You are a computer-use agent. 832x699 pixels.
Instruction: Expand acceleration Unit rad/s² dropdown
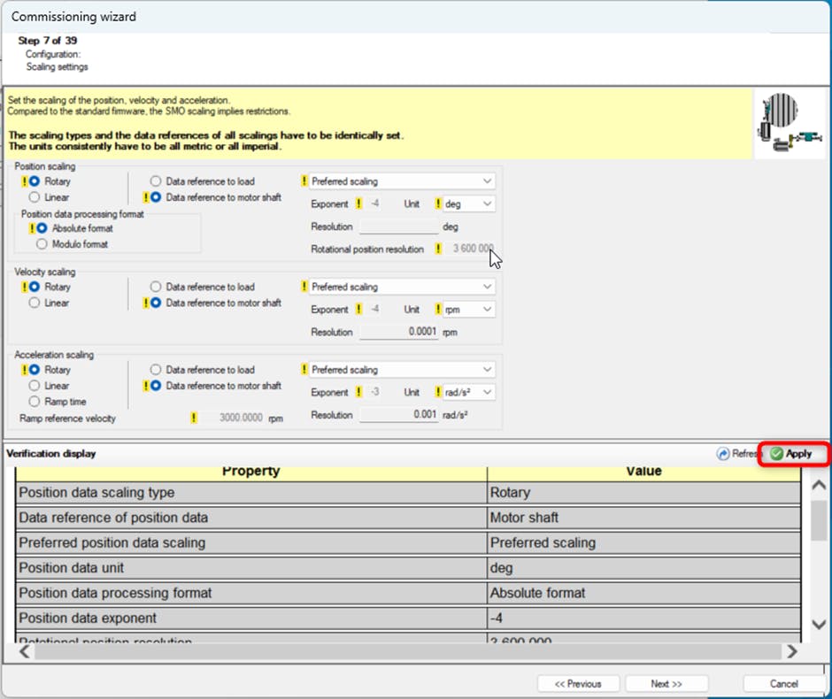pyautogui.click(x=468, y=392)
